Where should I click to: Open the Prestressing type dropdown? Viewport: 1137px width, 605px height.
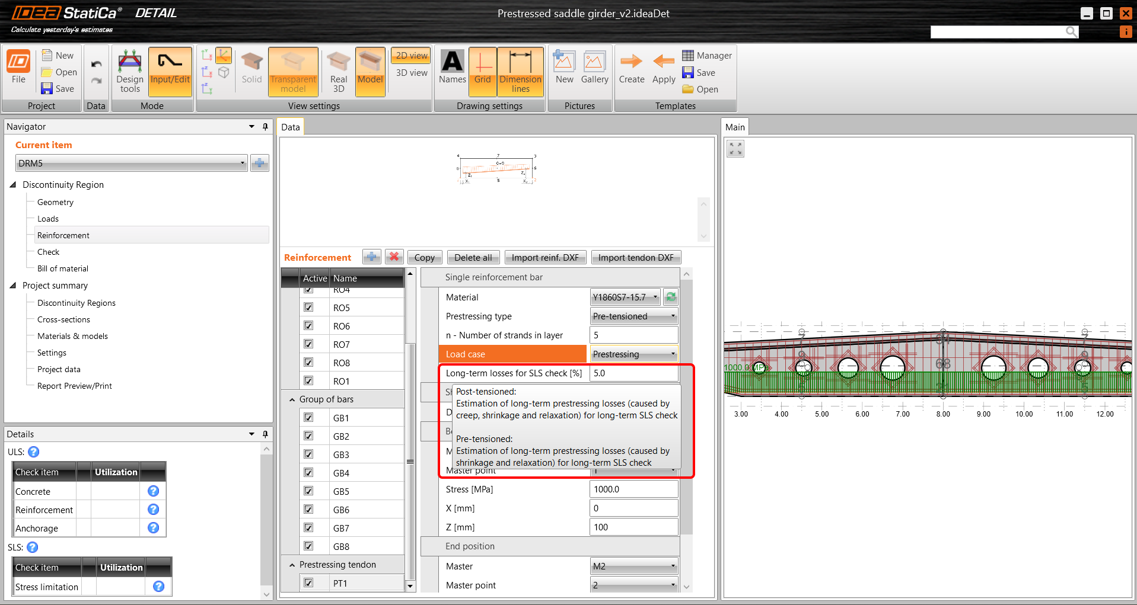pyautogui.click(x=633, y=316)
